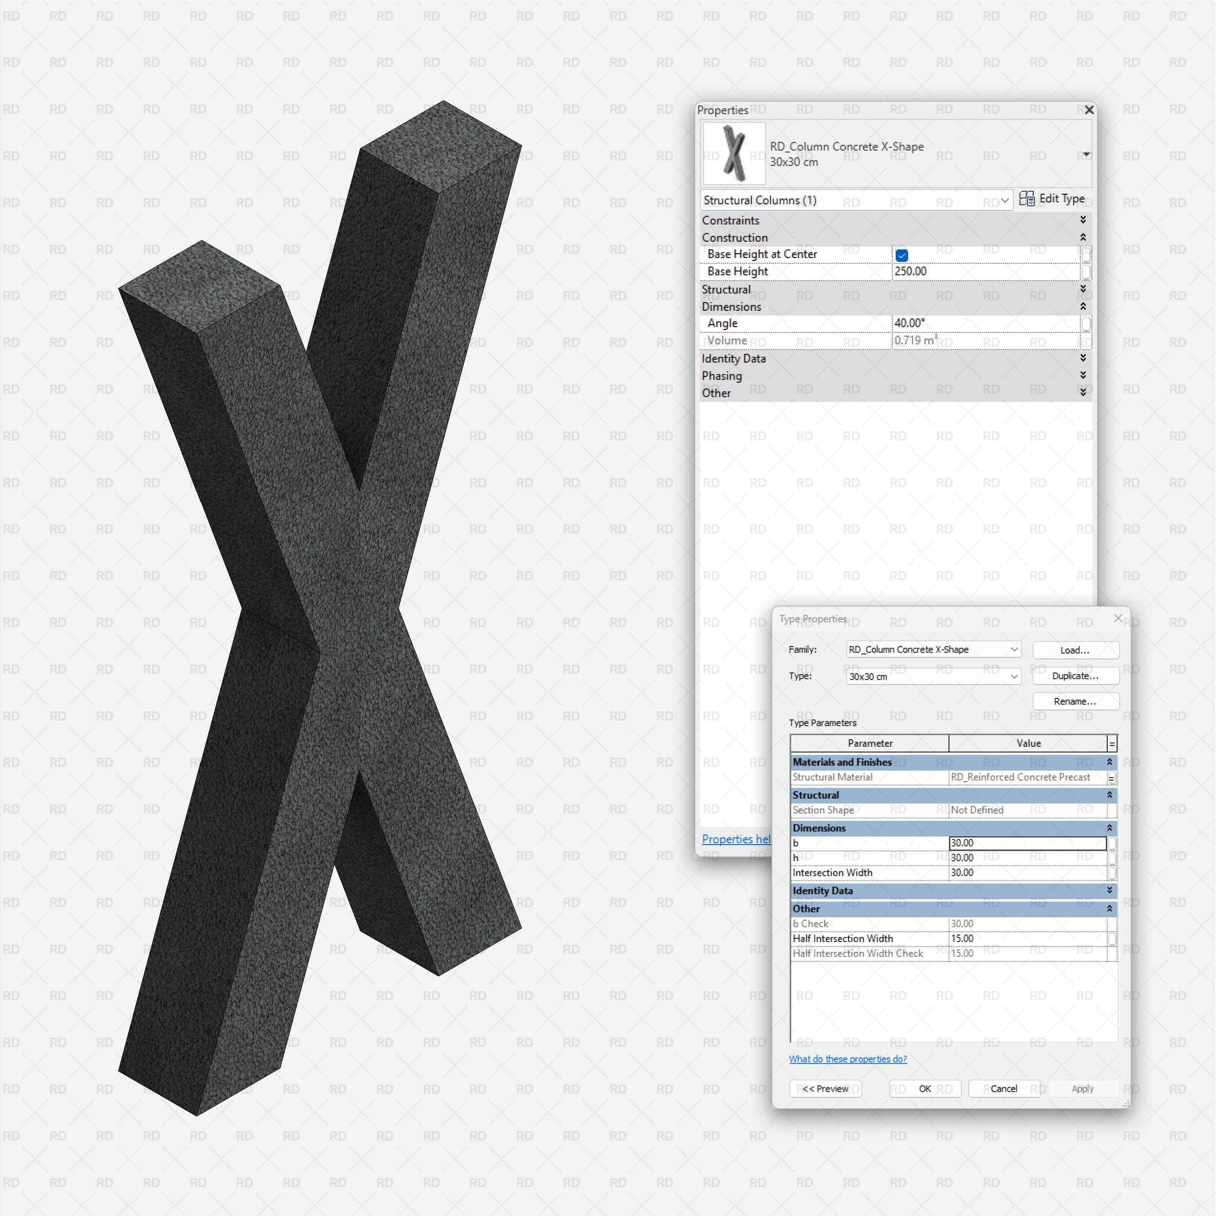Viewport: 1216px width, 1216px height.
Task: Open the 'What do these properties do?' link
Action: pyautogui.click(x=848, y=1059)
